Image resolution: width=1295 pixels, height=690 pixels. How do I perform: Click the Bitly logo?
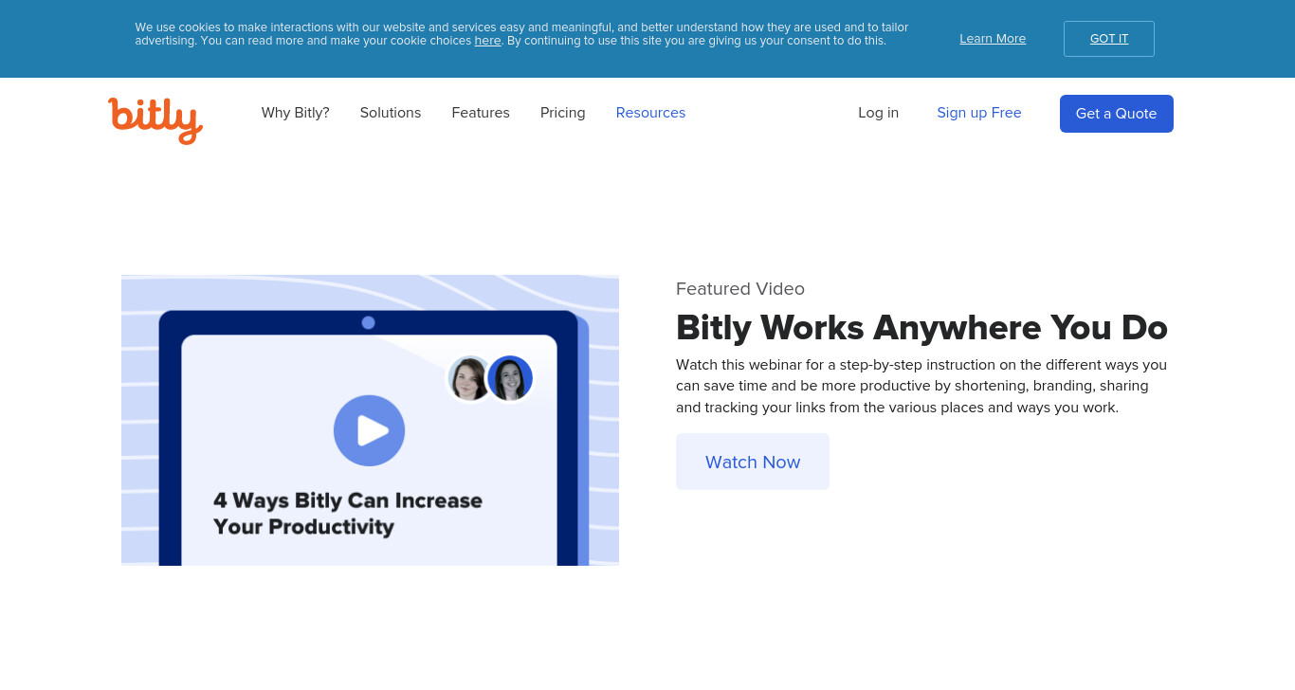pos(155,120)
